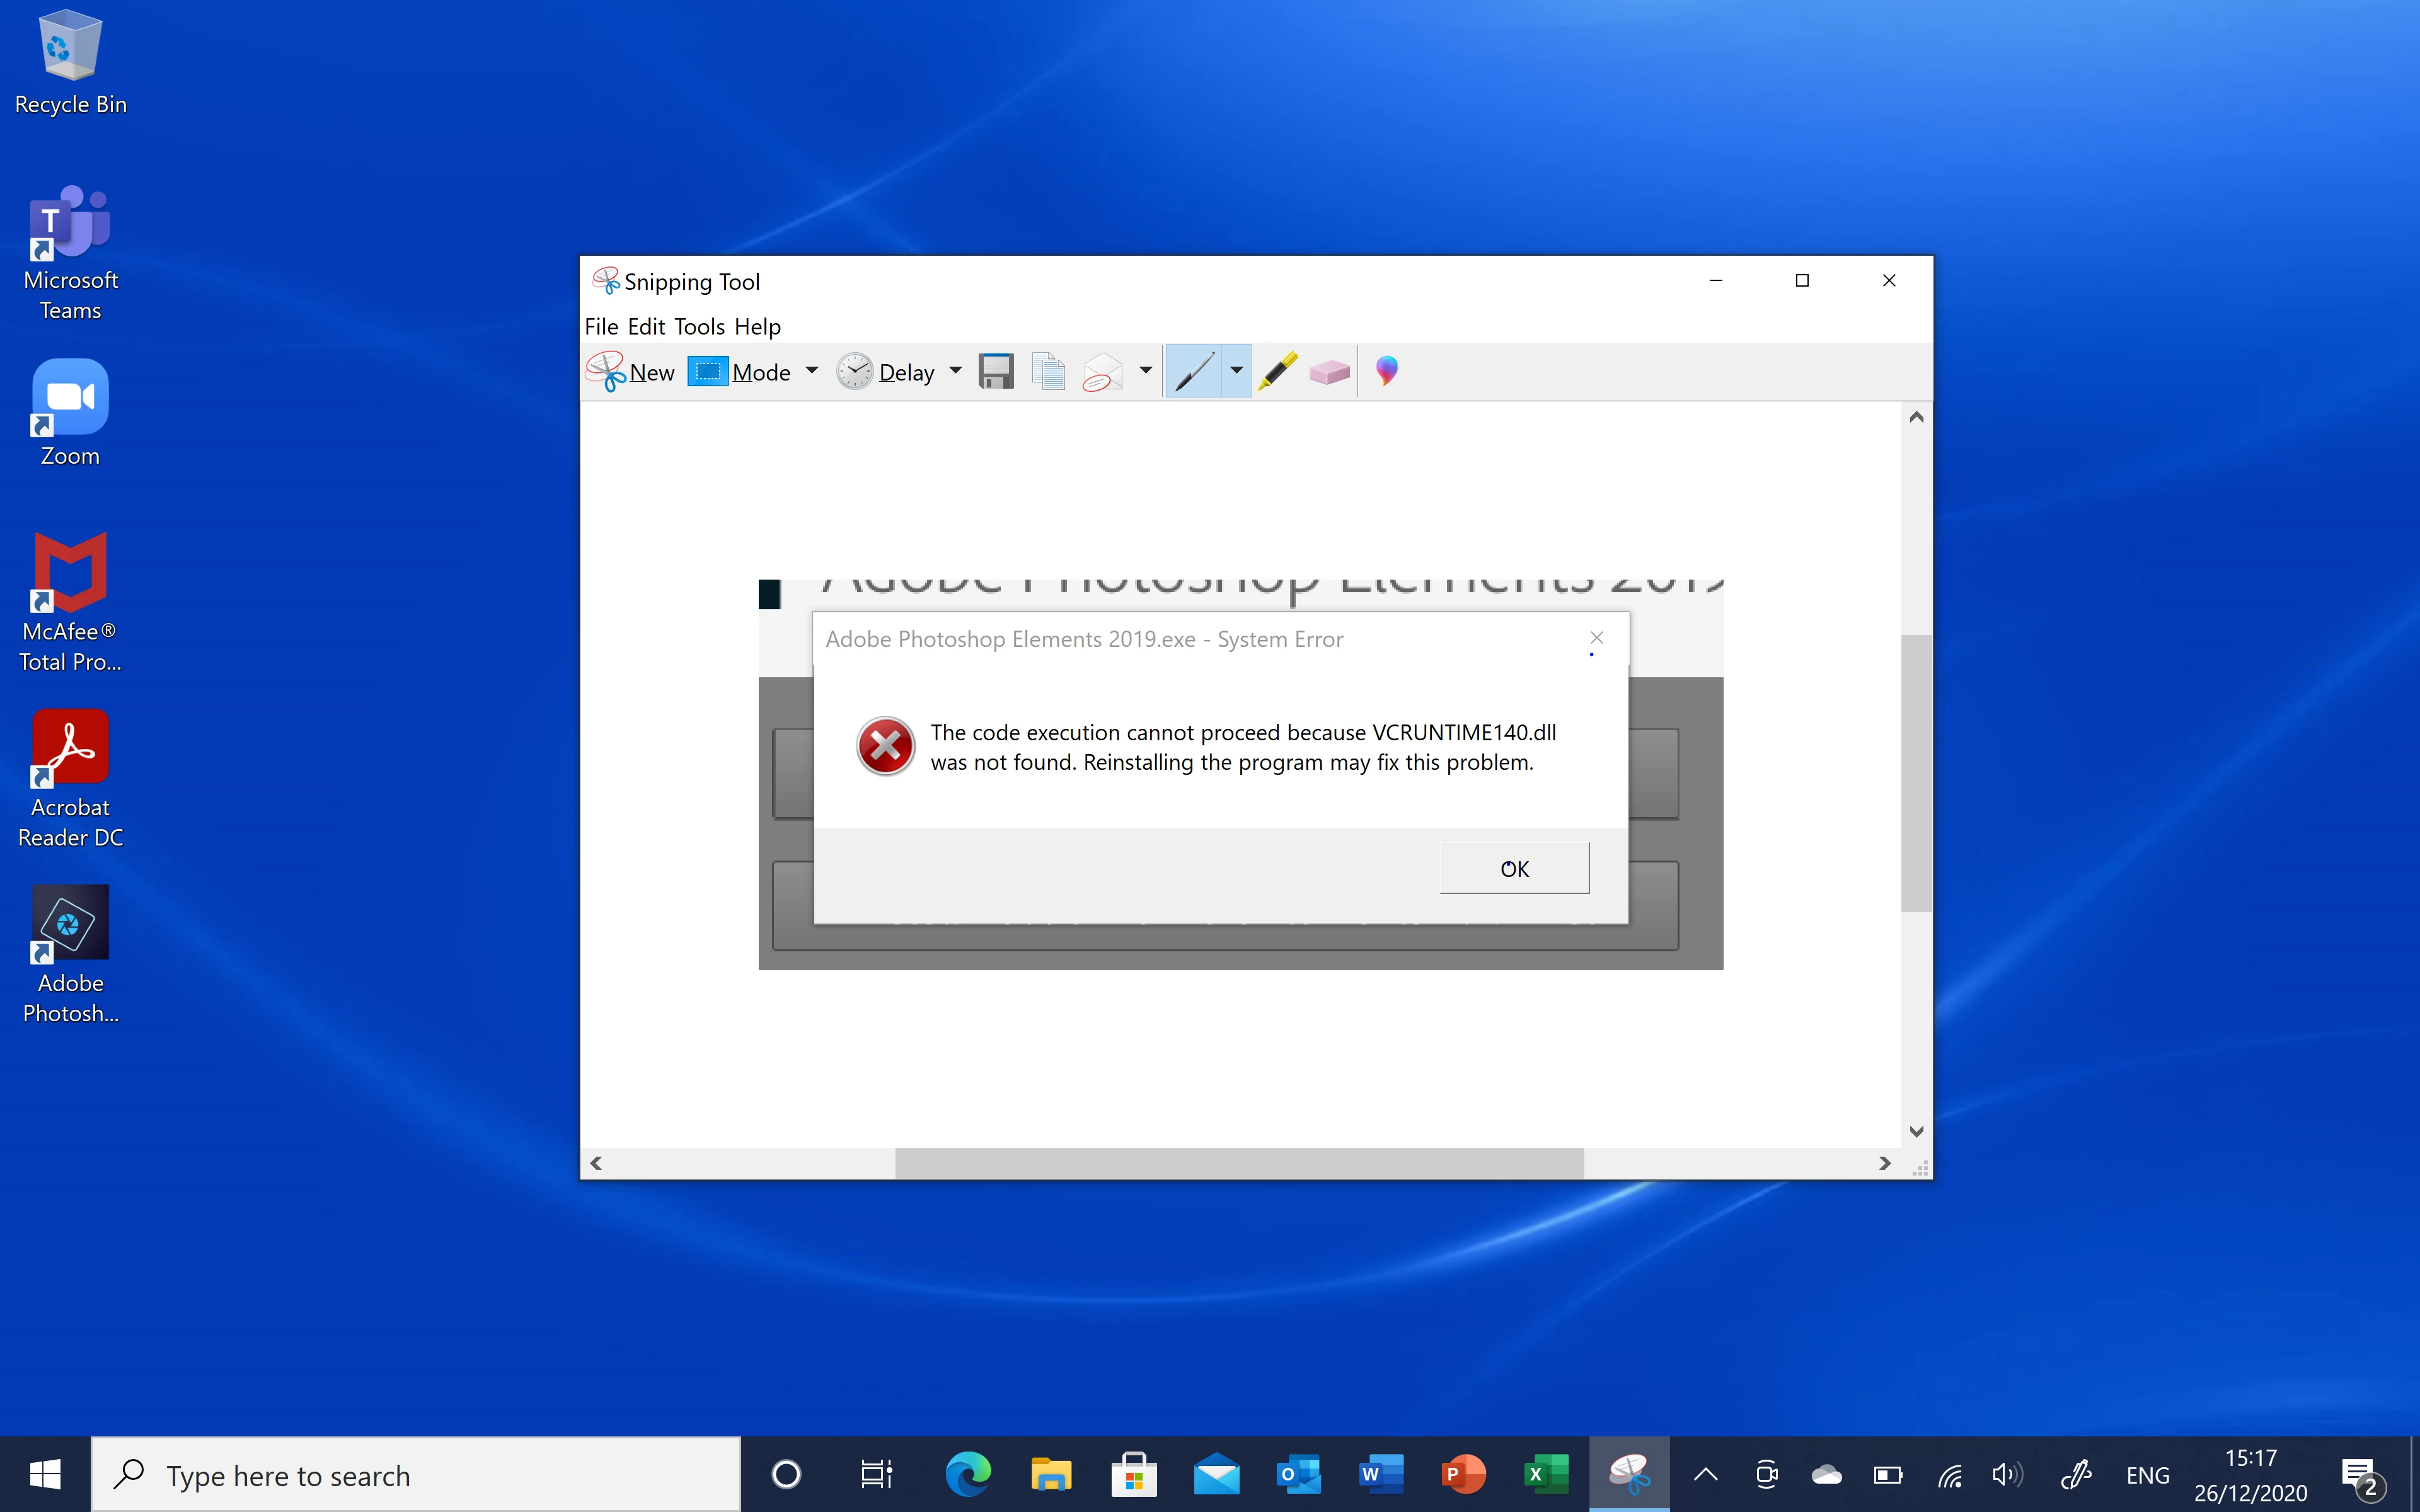This screenshot has width=2420, height=1512.
Task: Open the File menu
Action: pos(601,327)
